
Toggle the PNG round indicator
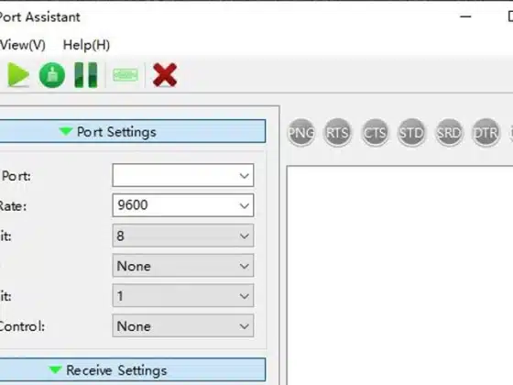coord(301,133)
